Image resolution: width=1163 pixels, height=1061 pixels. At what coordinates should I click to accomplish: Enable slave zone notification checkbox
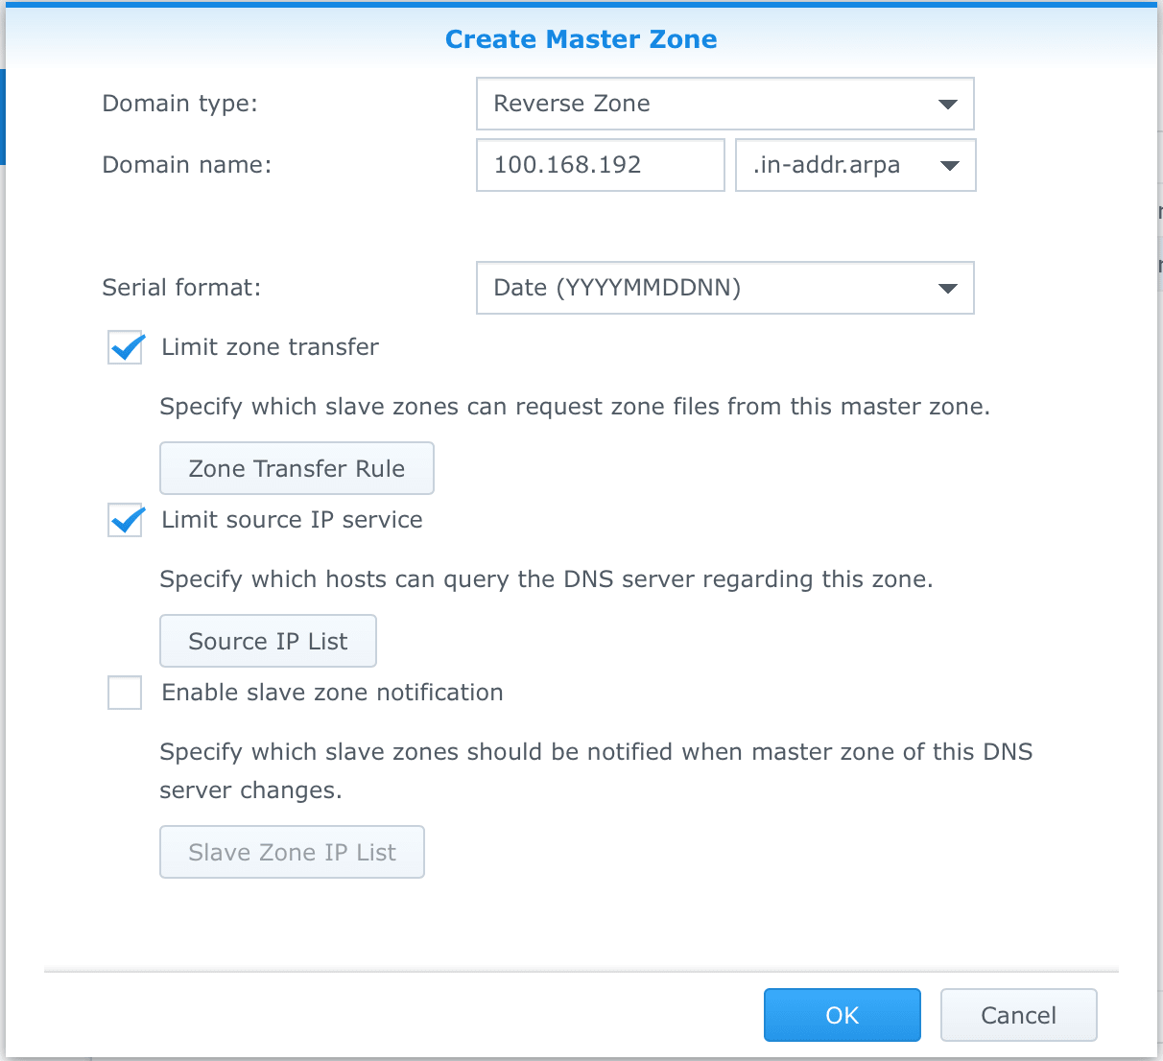(125, 693)
